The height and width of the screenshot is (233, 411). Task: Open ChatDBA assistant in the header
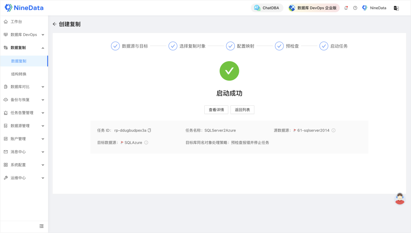click(267, 8)
